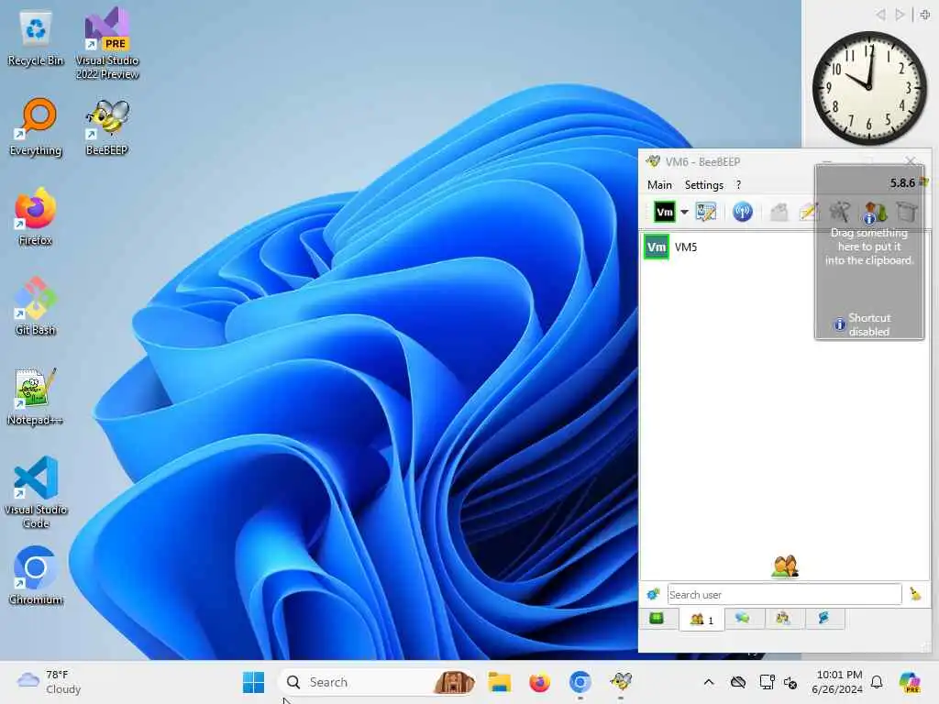
Task: Open Recycle Bin desktop icon
Action: click(36, 38)
